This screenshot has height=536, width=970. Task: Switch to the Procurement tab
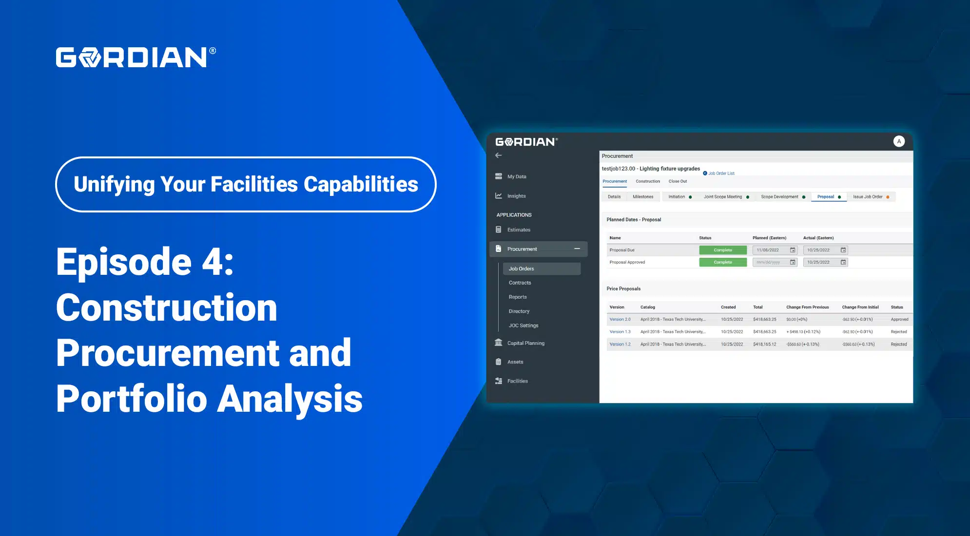tap(615, 181)
